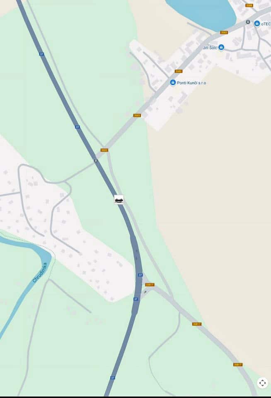Open the bus stop icon on road 37
The image size is (271, 398).
(96, 160)
